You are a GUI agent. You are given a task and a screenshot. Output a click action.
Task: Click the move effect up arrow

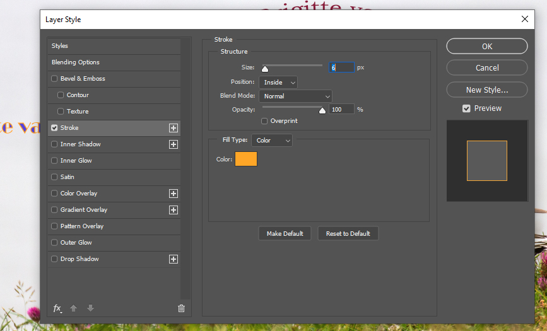pyautogui.click(x=74, y=308)
